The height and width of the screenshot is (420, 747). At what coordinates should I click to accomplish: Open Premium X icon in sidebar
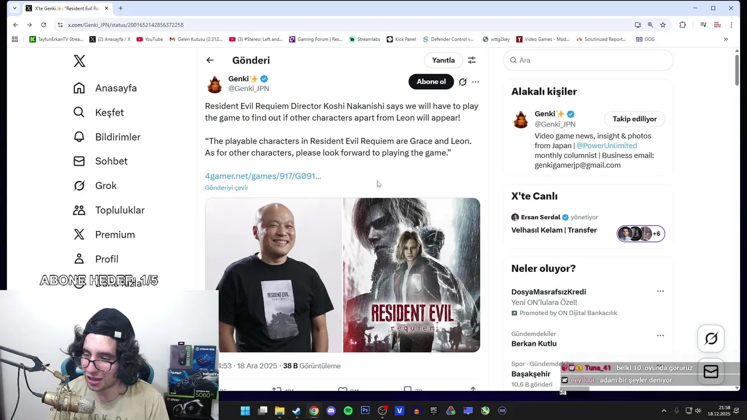click(79, 235)
